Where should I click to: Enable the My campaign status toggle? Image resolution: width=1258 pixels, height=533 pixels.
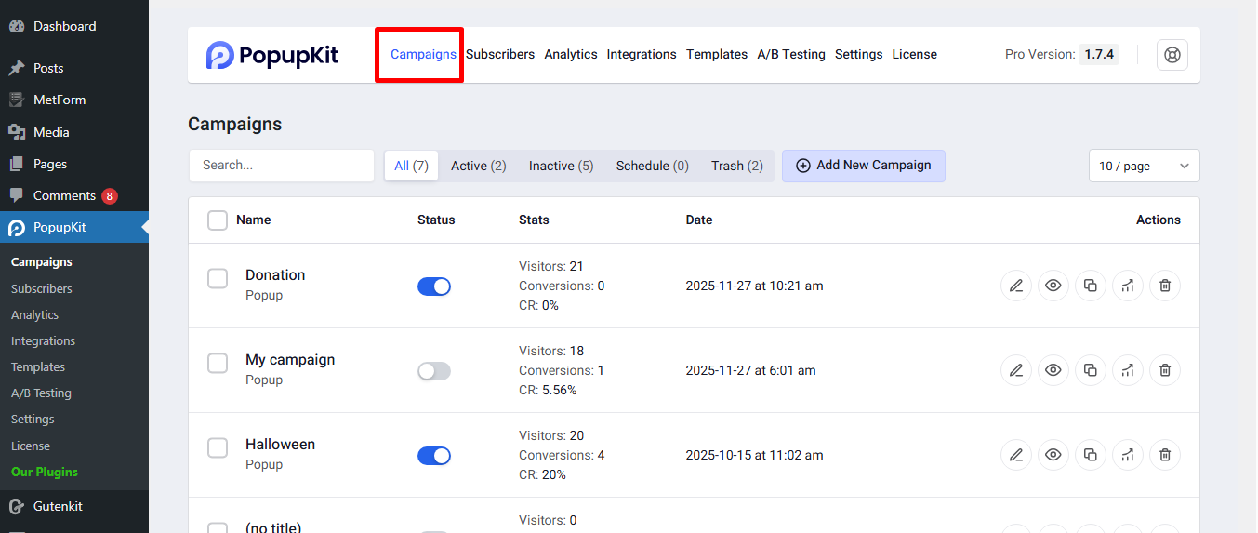(433, 371)
